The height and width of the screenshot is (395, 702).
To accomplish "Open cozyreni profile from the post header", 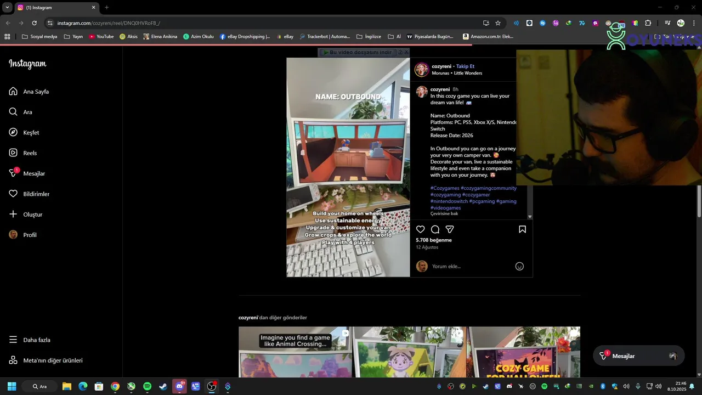I will pos(441,66).
